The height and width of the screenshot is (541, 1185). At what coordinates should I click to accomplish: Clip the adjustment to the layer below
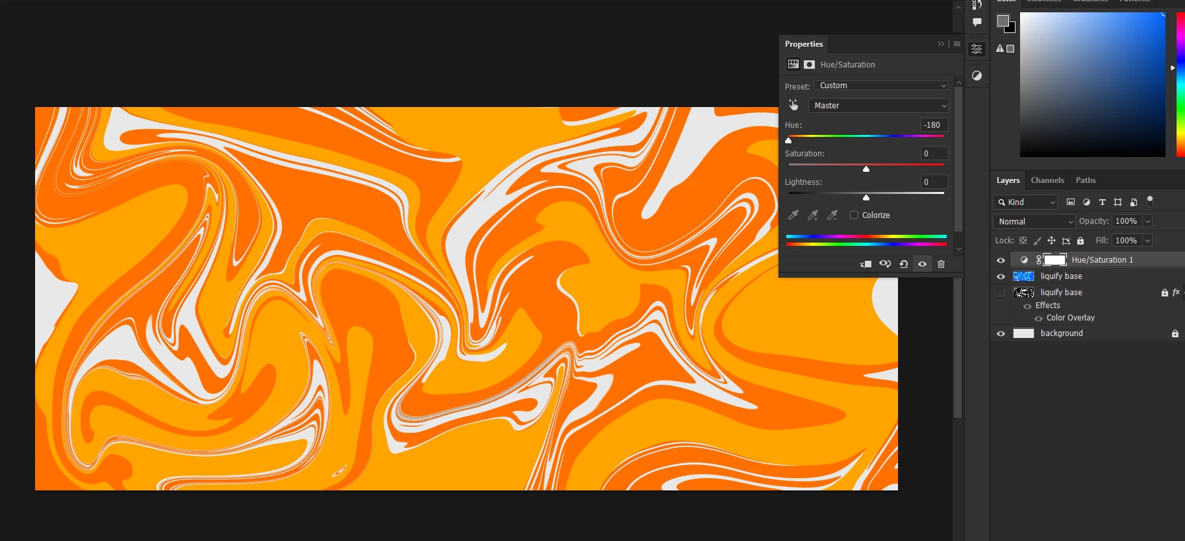[x=866, y=264]
